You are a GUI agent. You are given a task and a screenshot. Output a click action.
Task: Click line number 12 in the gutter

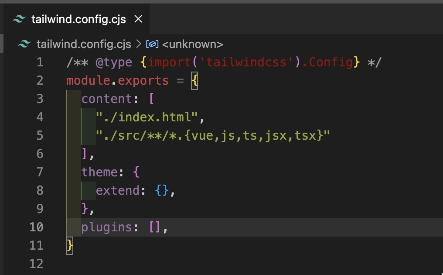click(x=37, y=264)
